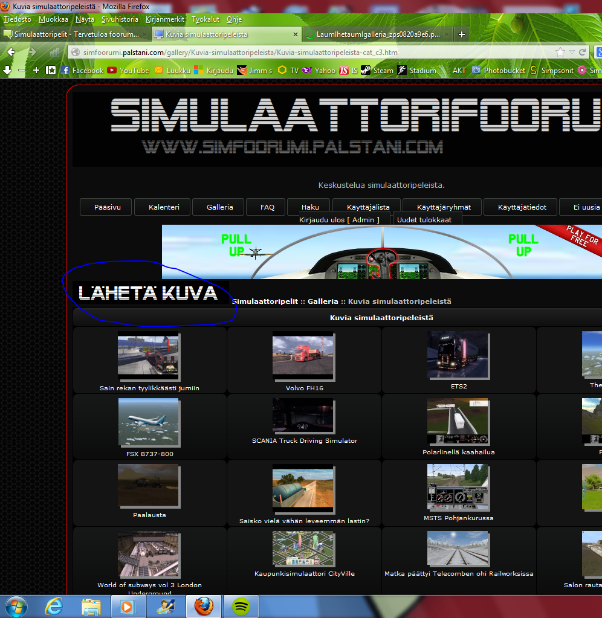This screenshot has width=602, height=618.
Task: Click the Pääsivu navigation button
Action: (107, 207)
